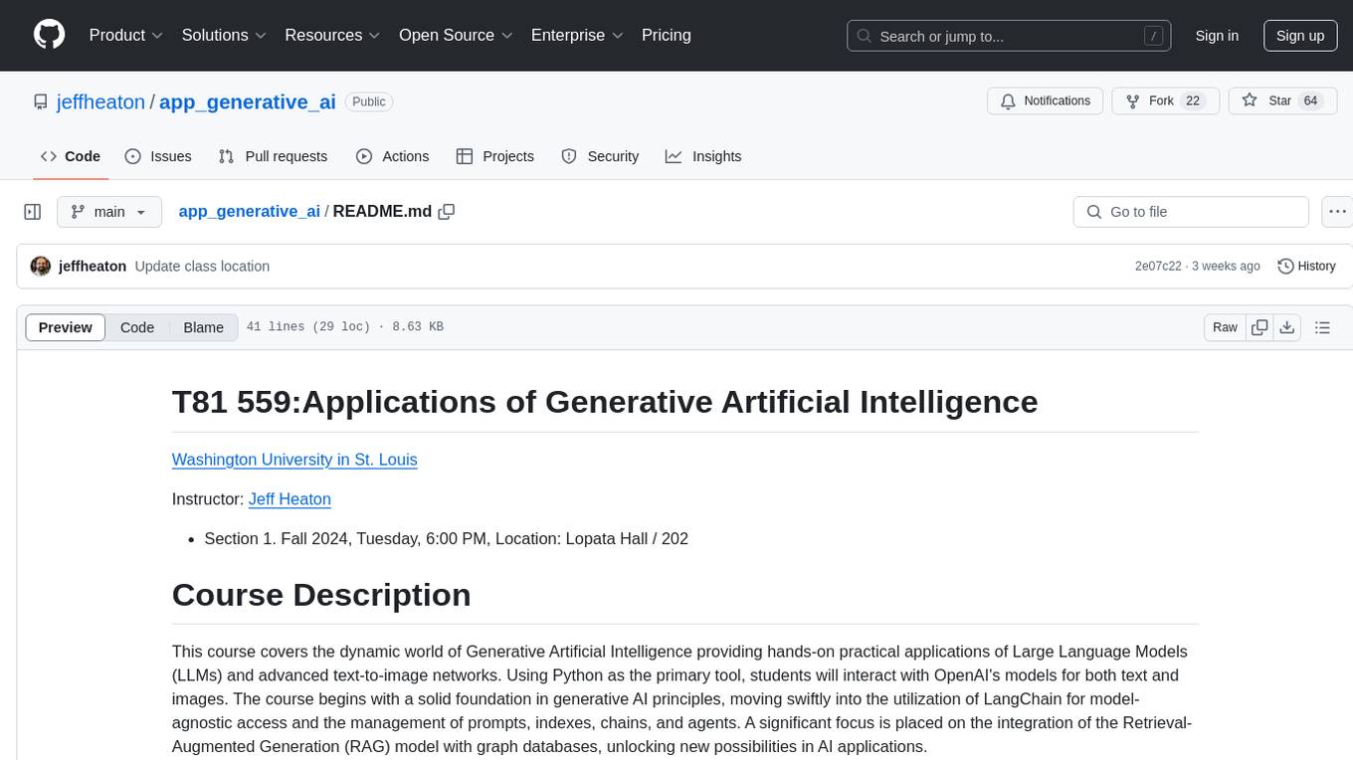Collapse the file tree side panel

[33, 212]
